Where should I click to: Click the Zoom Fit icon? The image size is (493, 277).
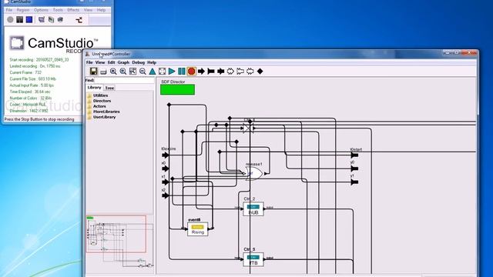tap(132, 72)
